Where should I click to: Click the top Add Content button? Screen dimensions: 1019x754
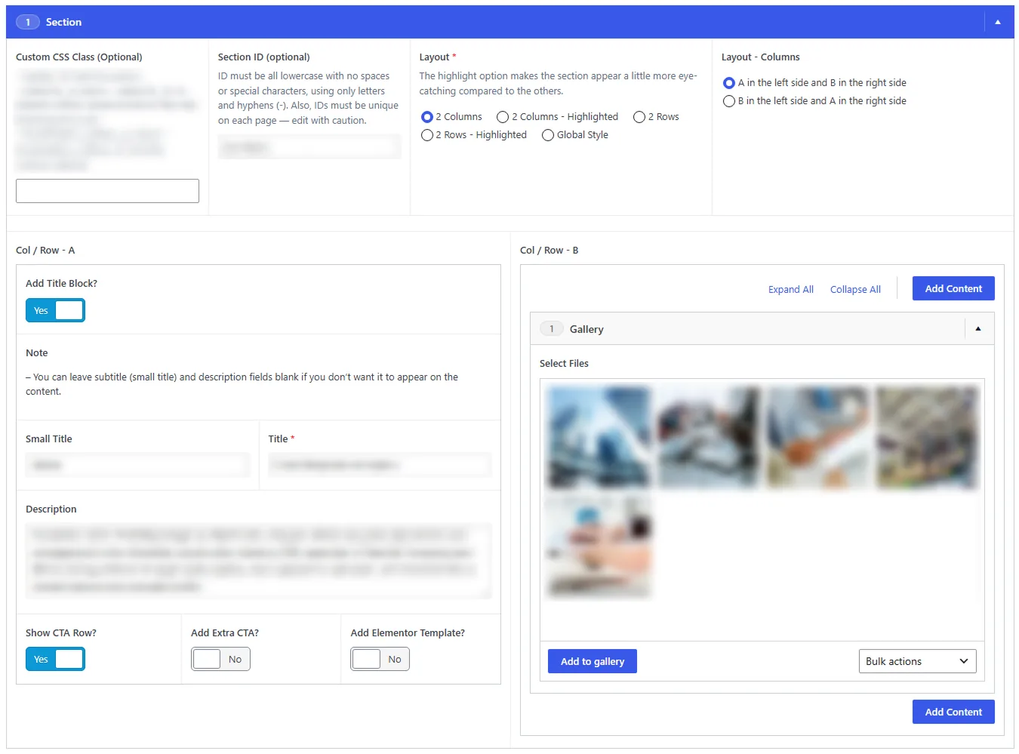(953, 288)
